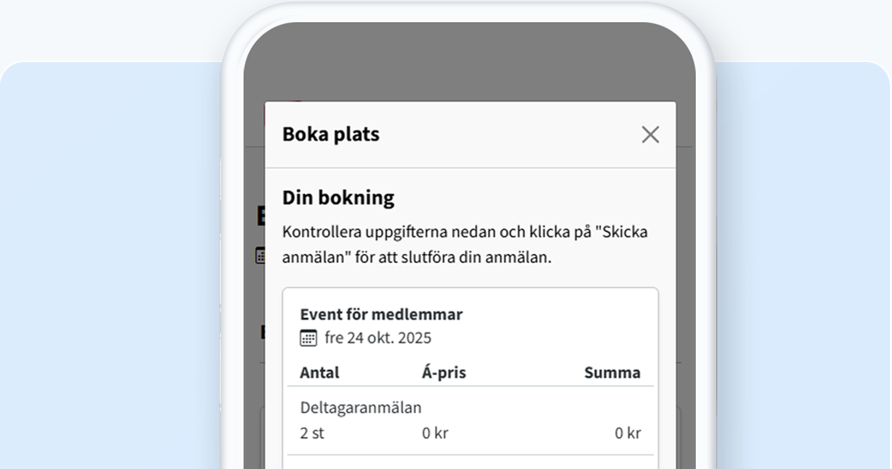Click the "0 kr" sum value on right
Image resolution: width=892 pixels, height=469 pixels.
tap(627, 433)
